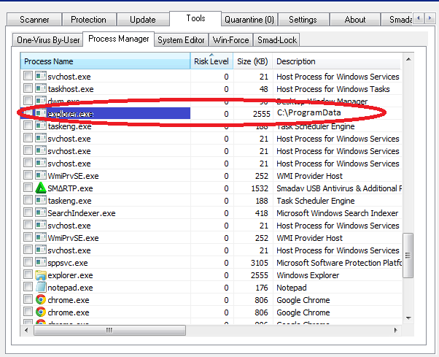This screenshot has height=357, width=439.
Task: Click the 'Notepad' description cell
Action: point(292,288)
